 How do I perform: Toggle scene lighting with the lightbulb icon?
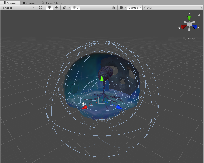click(x=49, y=8)
